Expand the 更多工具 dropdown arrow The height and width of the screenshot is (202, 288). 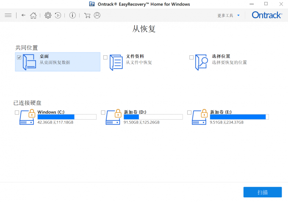(x=238, y=15)
